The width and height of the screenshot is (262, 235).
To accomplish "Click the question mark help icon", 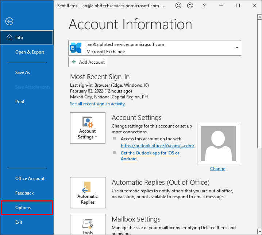I will point(204,6).
